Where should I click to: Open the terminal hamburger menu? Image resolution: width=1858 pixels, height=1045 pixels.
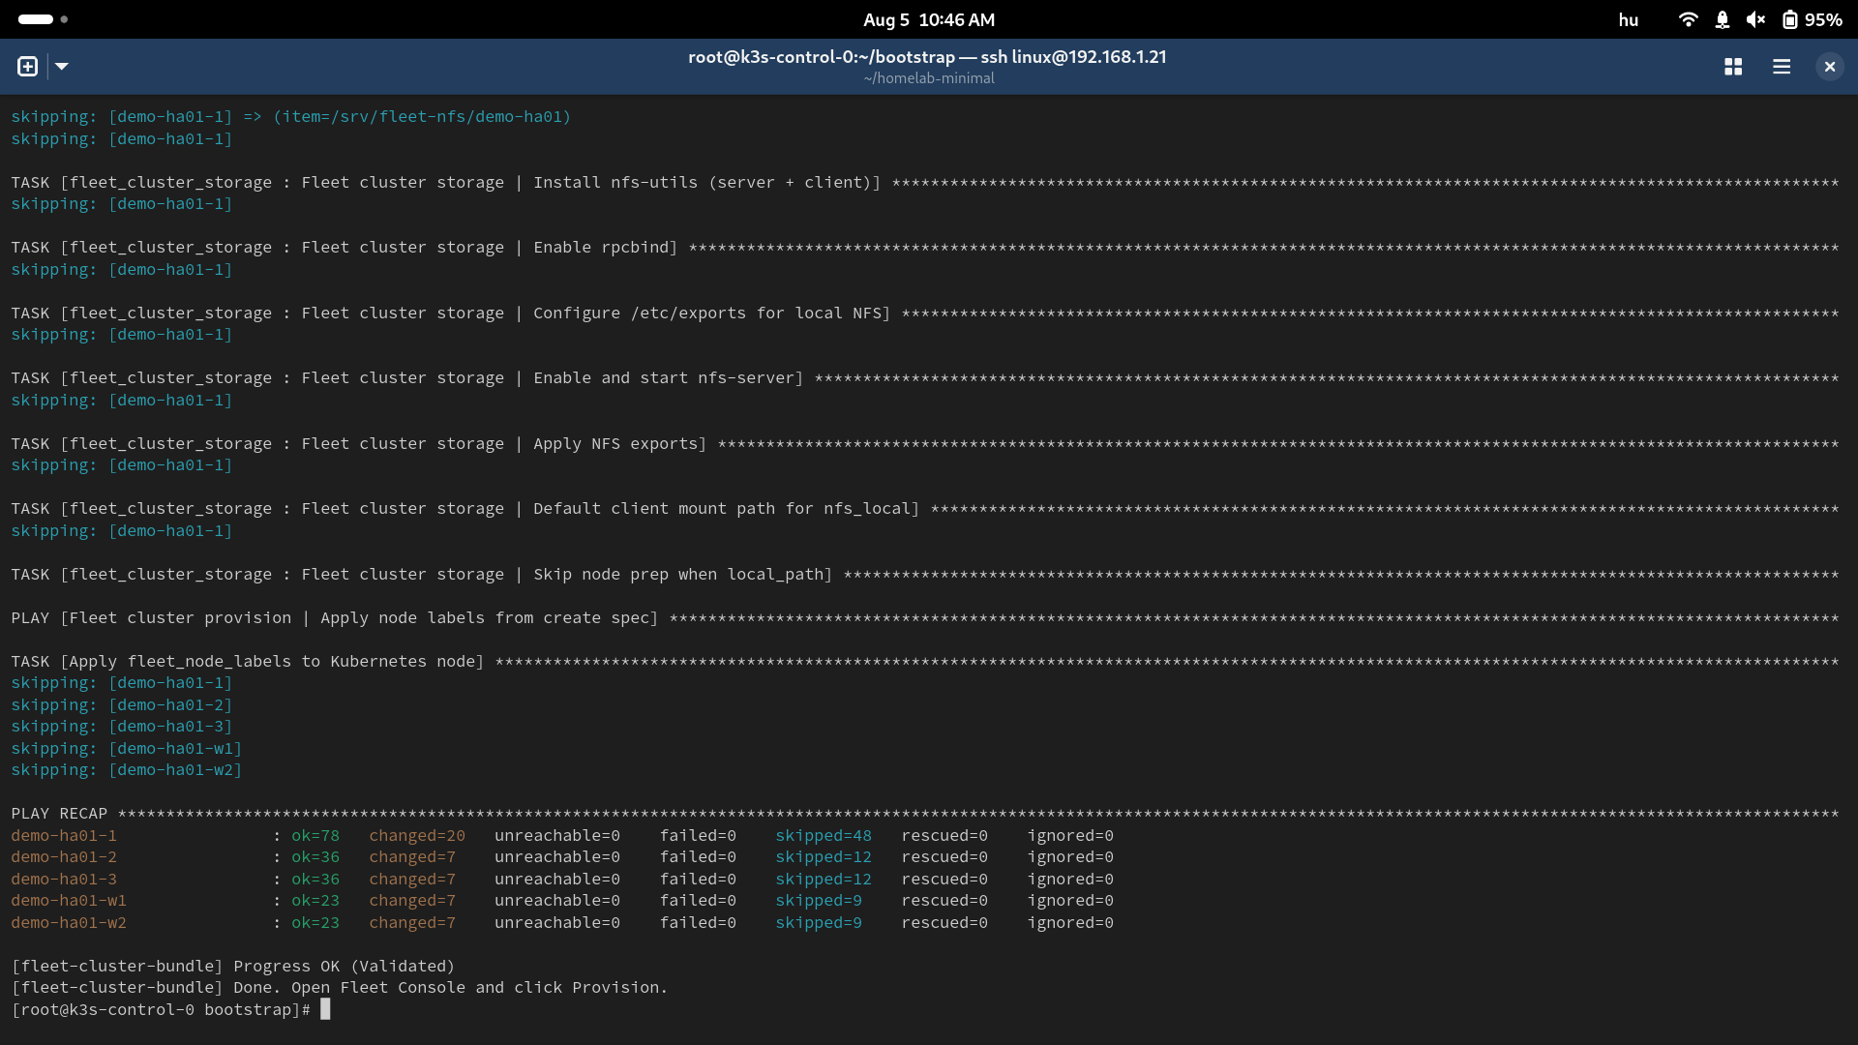(x=1782, y=67)
